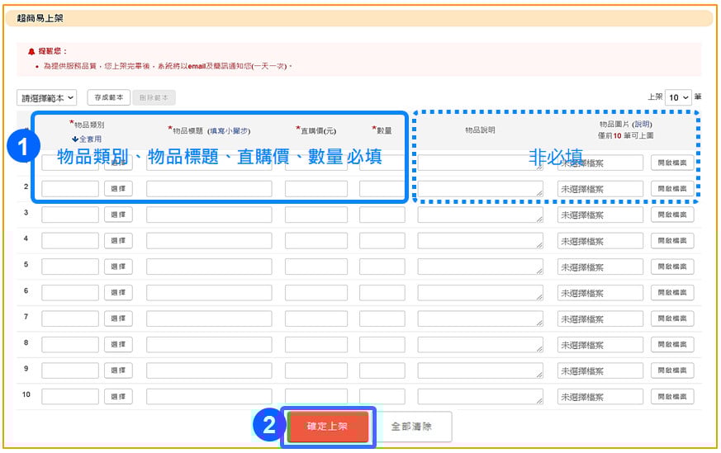Click the 確定上架 button

point(328,427)
